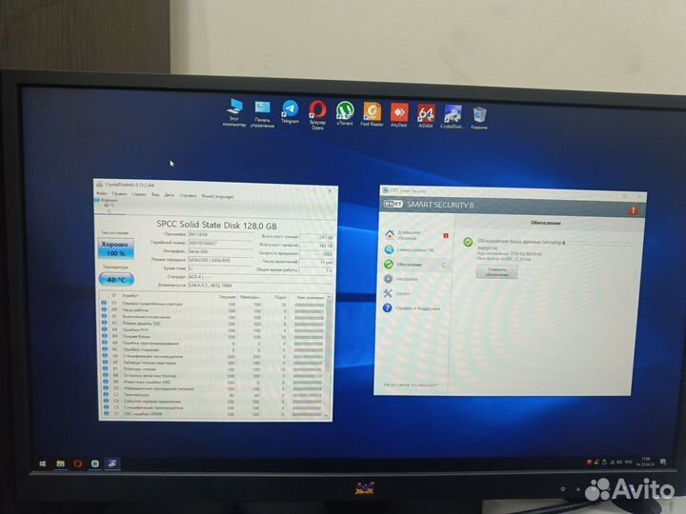Launch AnyDesk from the desktop
This screenshot has width=686, height=514.
(399, 115)
